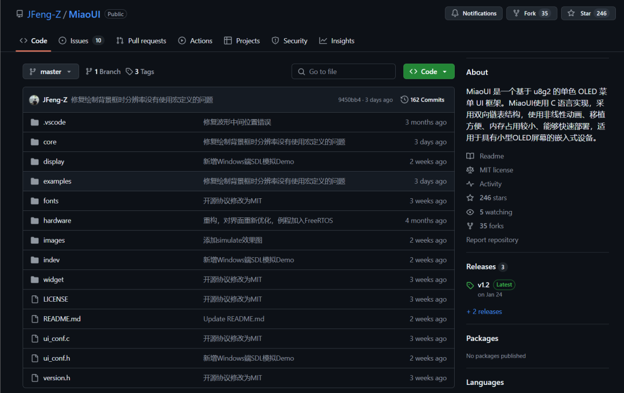Screen dimensions: 624x393
Task: Star the repository with Star button
Action: coord(588,13)
